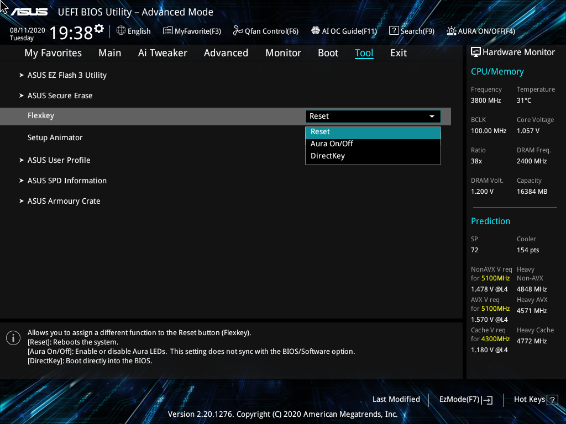The image size is (566, 424).
Task: Open MyFavorite(F3) list icon
Action: [168, 31]
